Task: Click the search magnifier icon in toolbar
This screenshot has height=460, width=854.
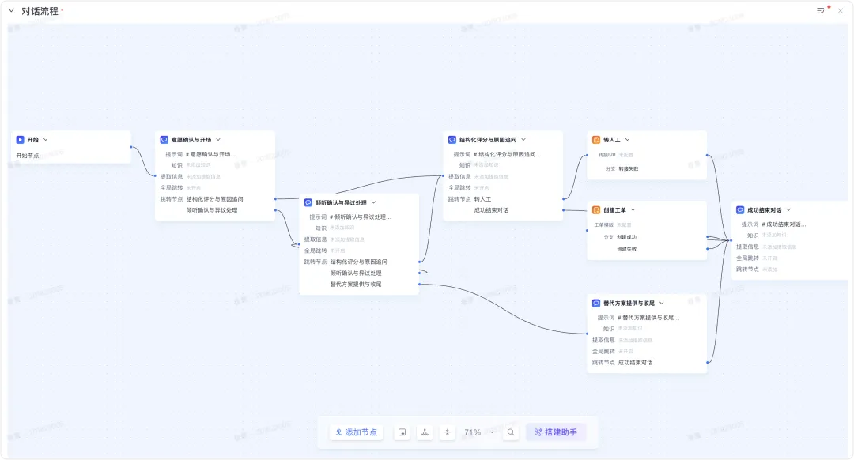Action: (x=511, y=432)
